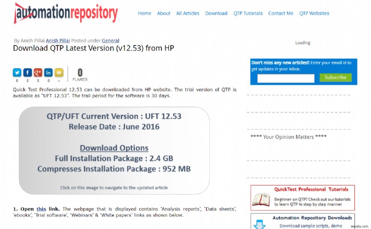Open Automation Repository Downloads box
Screen dimensions: 371x229
[x=303, y=222]
